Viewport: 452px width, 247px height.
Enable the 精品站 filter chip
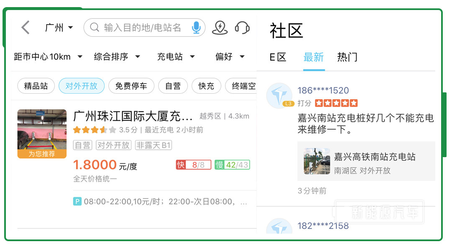click(x=36, y=86)
